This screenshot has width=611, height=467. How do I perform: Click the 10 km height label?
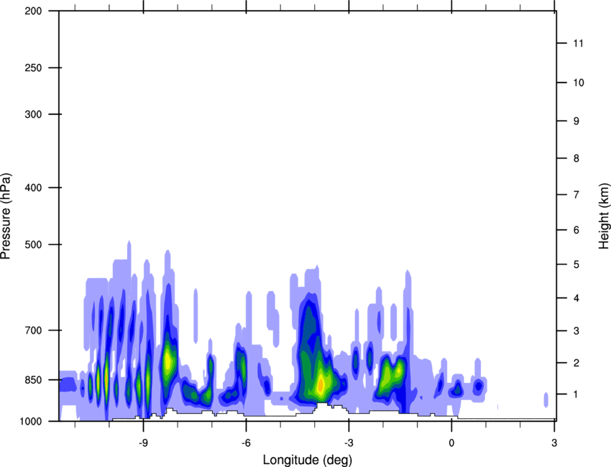578,83
